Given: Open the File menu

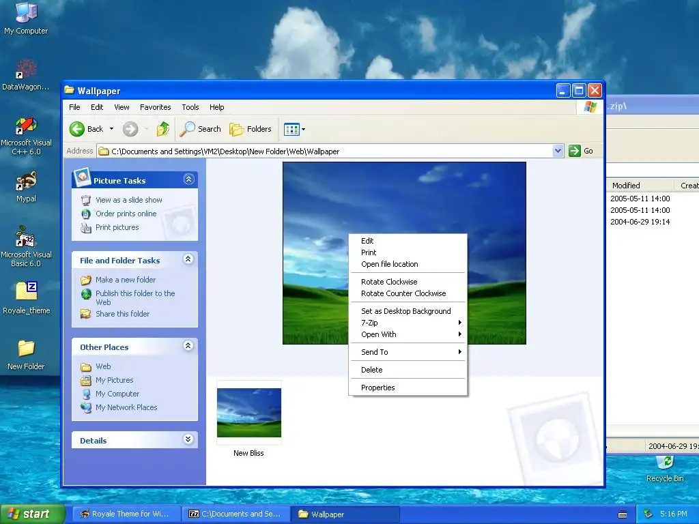Looking at the screenshot, I should pos(74,107).
